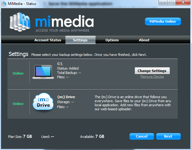Click the '(m:) Drive' title text
This screenshot has width=192, height=150.
(x=66, y=97)
